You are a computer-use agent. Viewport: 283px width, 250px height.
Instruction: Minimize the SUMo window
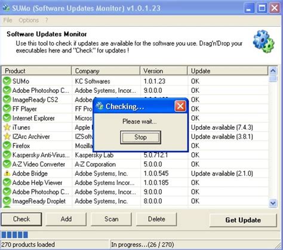click(x=249, y=8)
